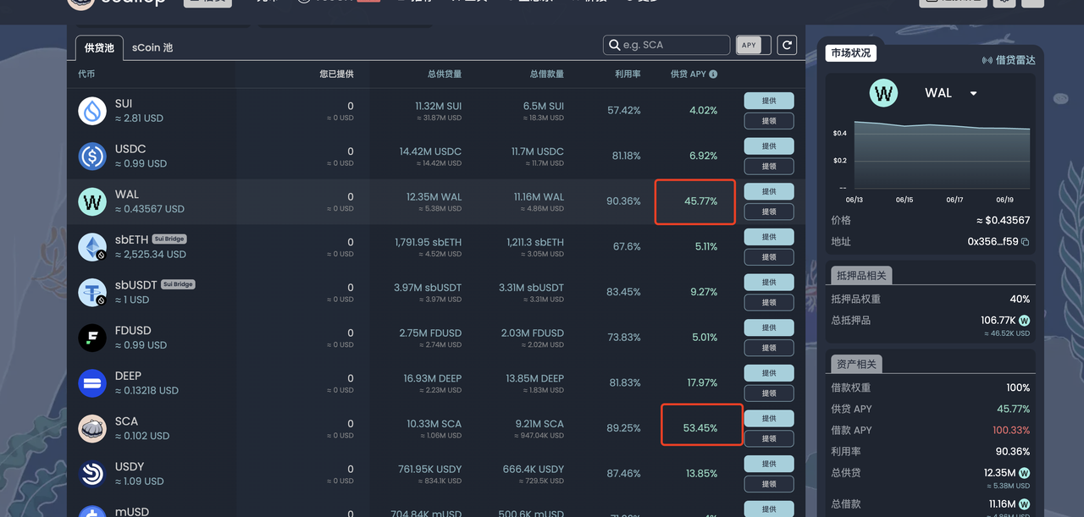Image resolution: width=1084 pixels, height=517 pixels.
Task: Click inside the token search field
Action: click(673, 45)
